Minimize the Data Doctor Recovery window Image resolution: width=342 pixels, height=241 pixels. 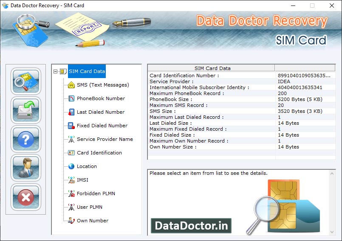(x=293, y=6)
